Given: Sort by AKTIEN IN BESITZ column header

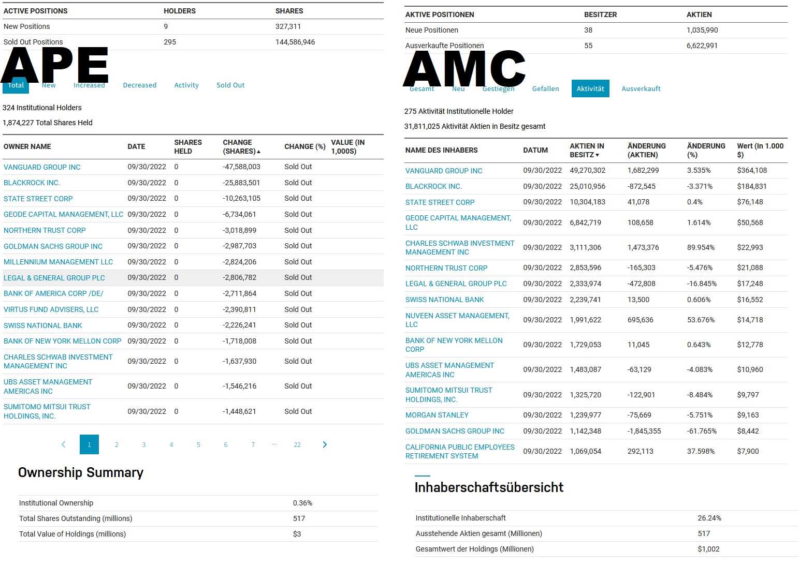Looking at the screenshot, I should pos(587,151).
